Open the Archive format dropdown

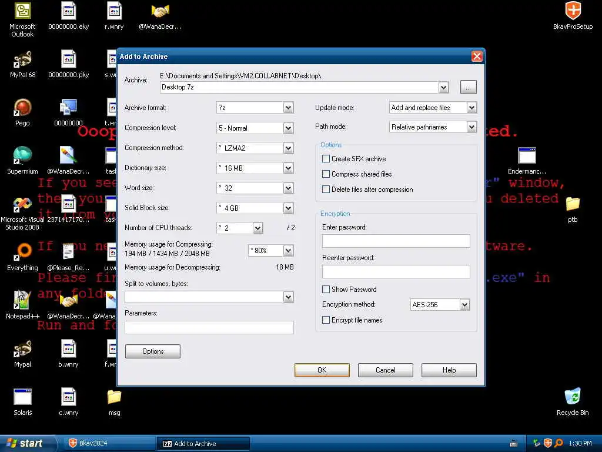pos(288,108)
